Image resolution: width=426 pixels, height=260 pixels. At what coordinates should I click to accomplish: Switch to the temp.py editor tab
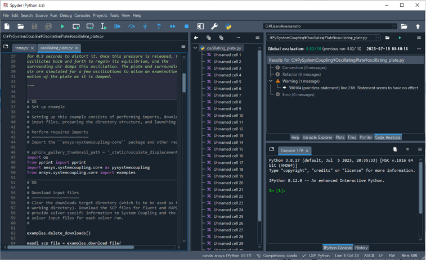21,48
